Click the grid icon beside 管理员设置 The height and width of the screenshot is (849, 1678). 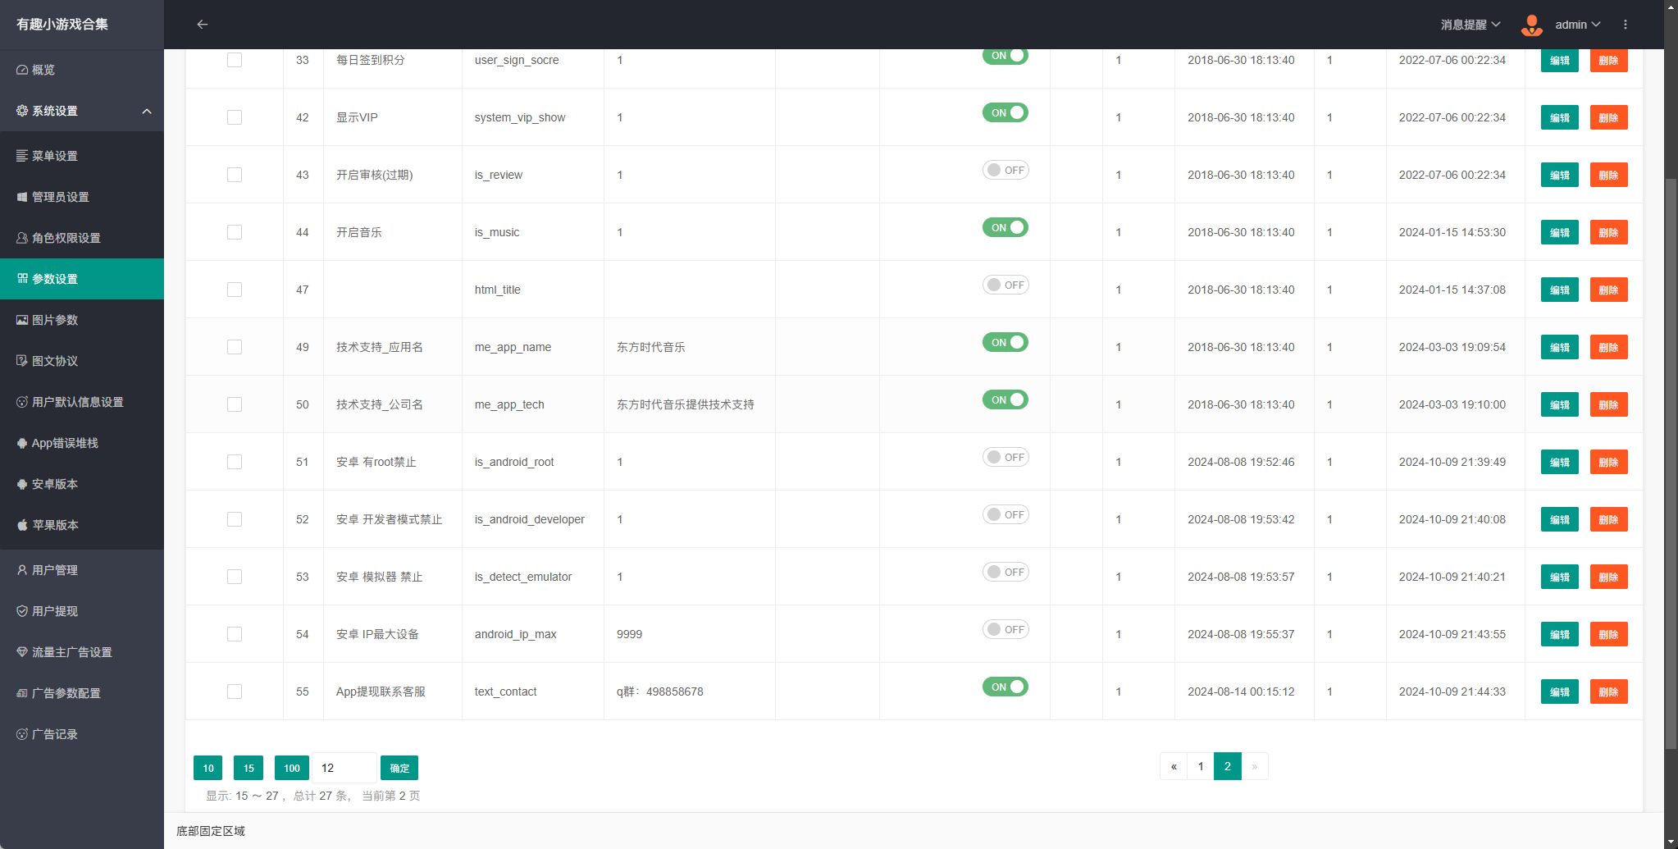(22, 197)
